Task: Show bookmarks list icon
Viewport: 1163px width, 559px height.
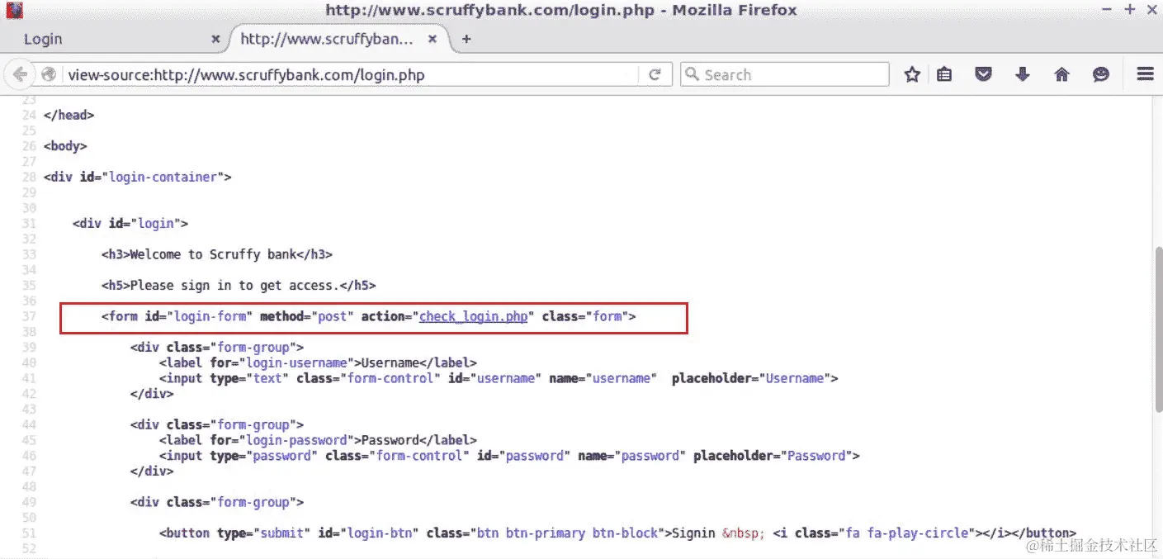Action: click(944, 74)
